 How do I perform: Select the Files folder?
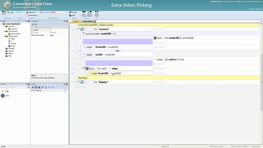pos(9,56)
